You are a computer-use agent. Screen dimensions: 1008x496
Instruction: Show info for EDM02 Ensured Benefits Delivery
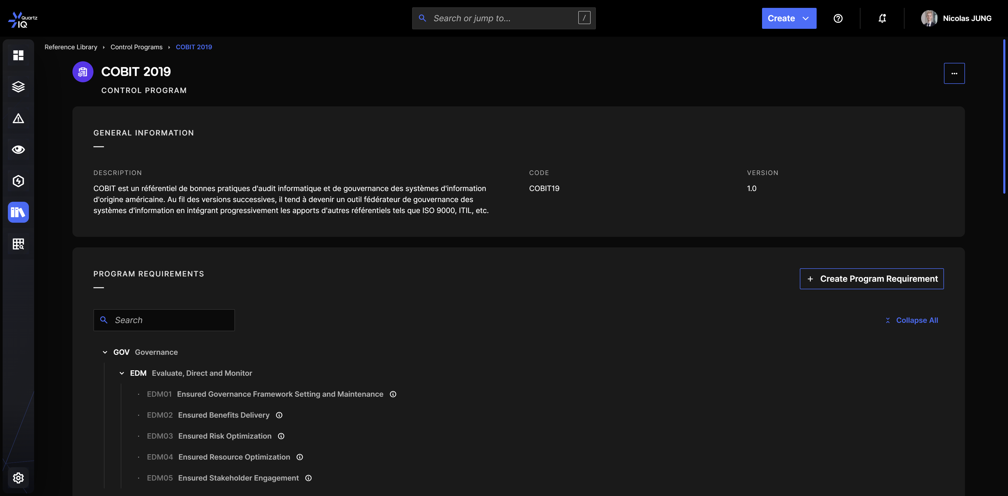[x=279, y=415]
